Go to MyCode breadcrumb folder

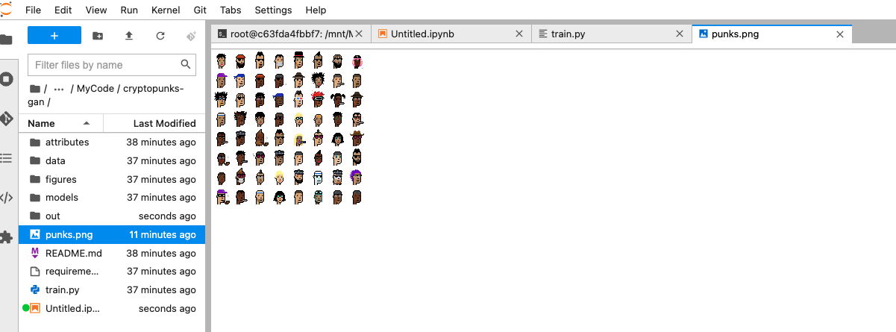click(95, 89)
